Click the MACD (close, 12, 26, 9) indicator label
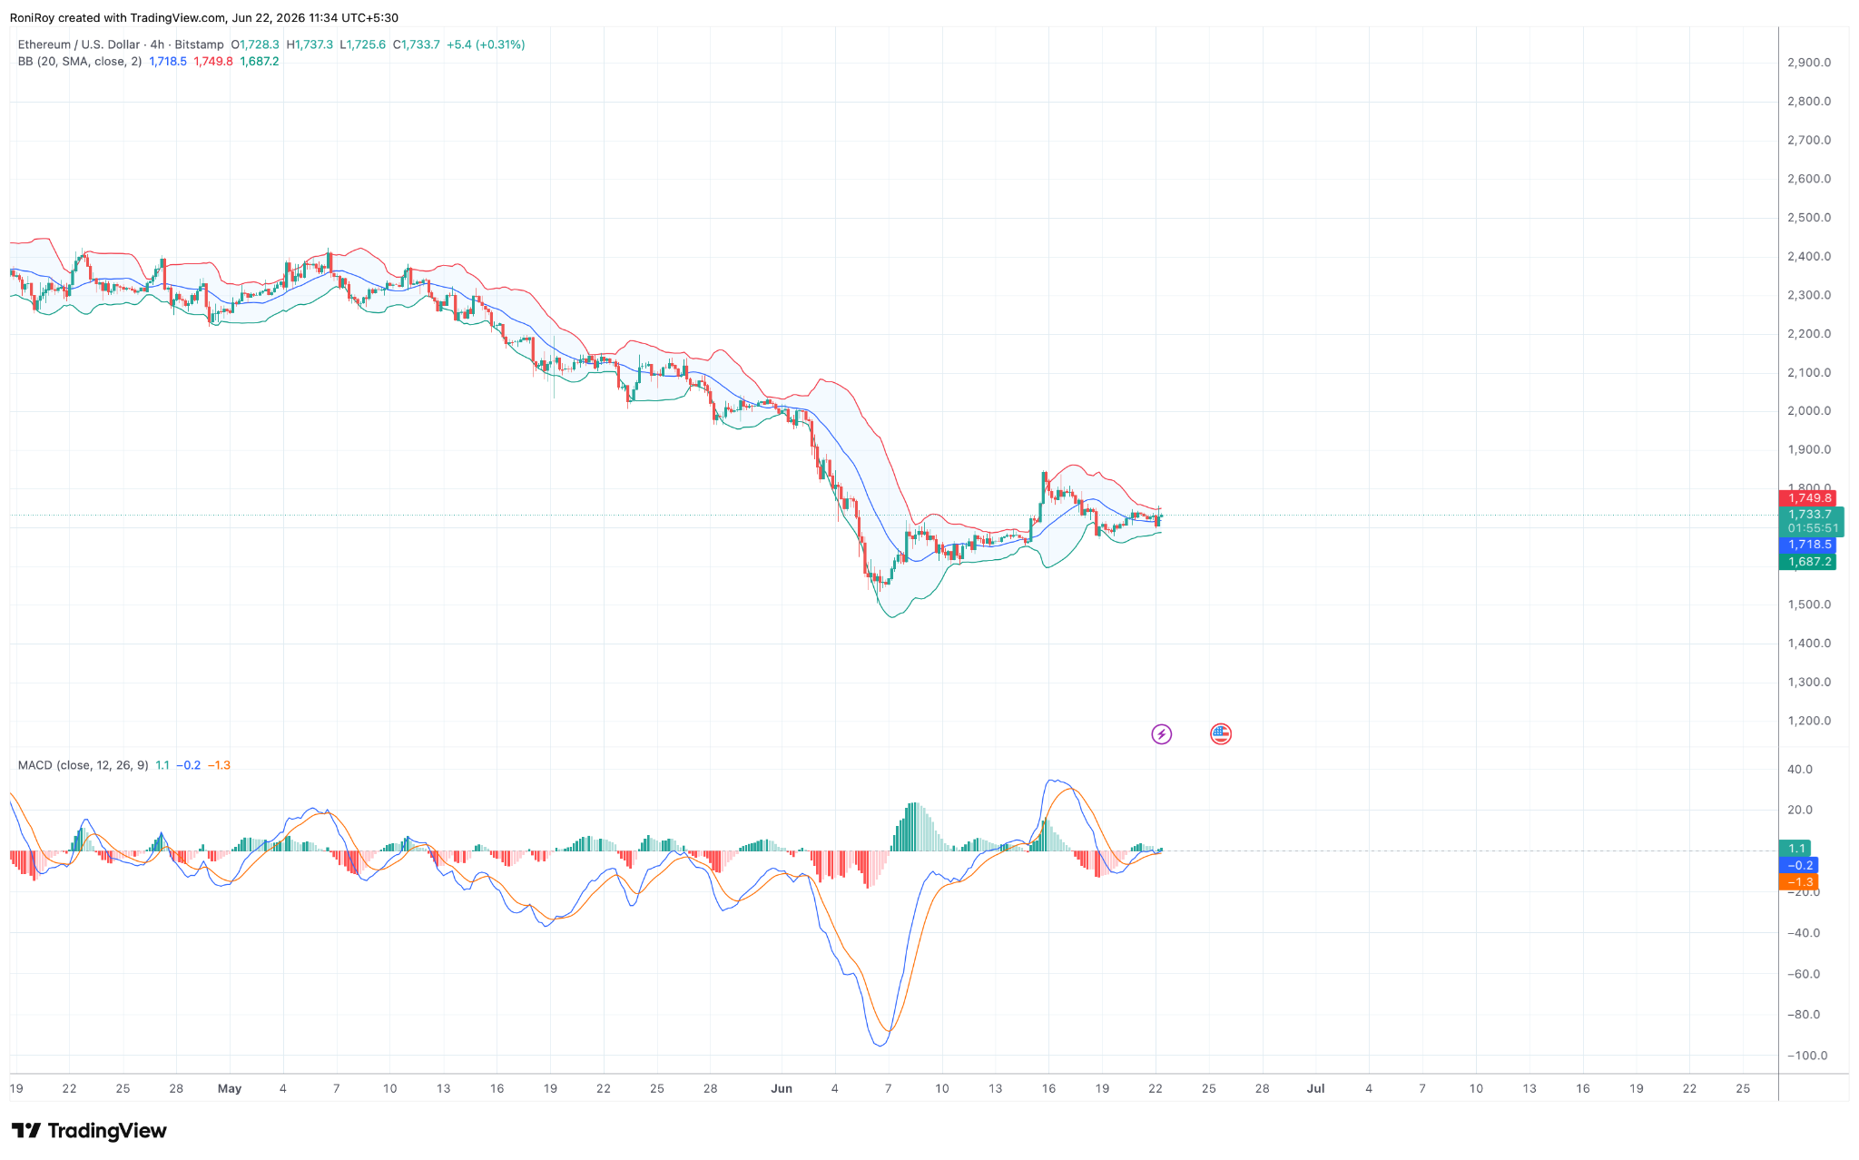Screen dimensions: 1859x1160 [x=83, y=765]
